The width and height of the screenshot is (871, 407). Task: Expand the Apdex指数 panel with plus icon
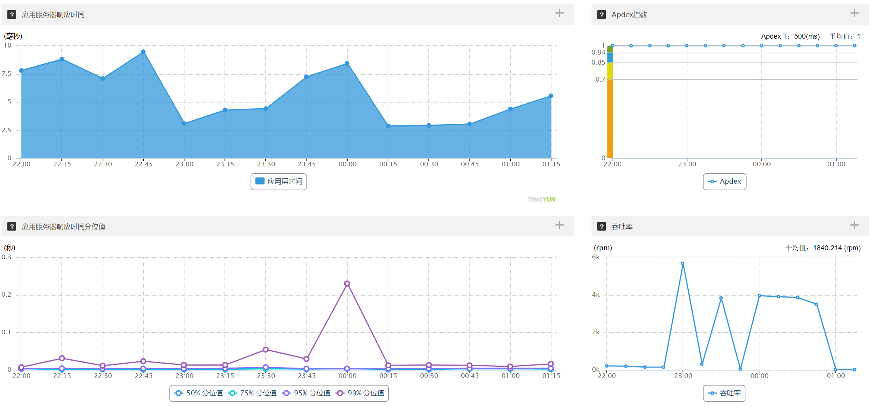click(x=854, y=13)
